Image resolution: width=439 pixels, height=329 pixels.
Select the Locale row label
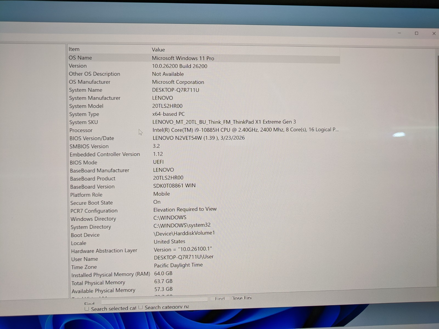pos(78,243)
